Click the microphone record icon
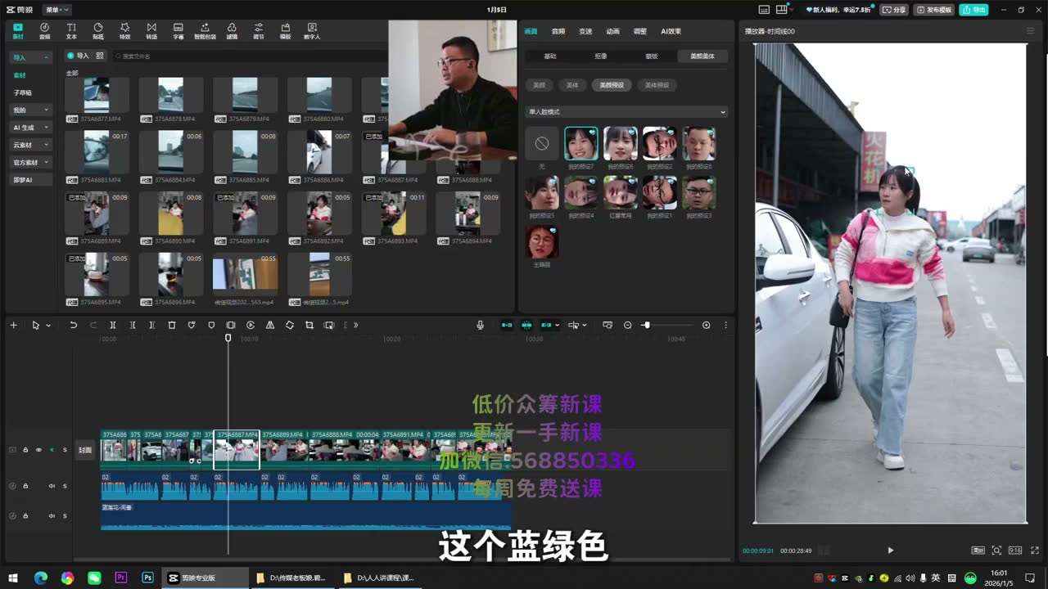The image size is (1048, 589). click(481, 325)
